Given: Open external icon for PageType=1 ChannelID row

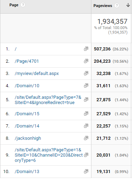Looking at the screenshot, I should pyautogui.click(x=86, y=155).
